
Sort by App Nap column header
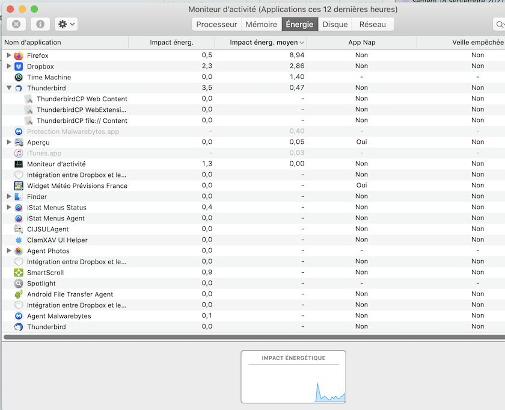[x=362, y=42]
